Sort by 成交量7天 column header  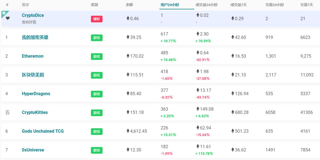[x=239, y=5]
